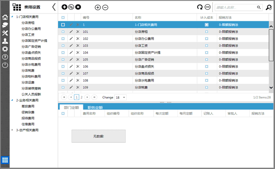The image size is (275, 169).
Task: Delete row 101 with X icon
Action: tap(78, 32)
